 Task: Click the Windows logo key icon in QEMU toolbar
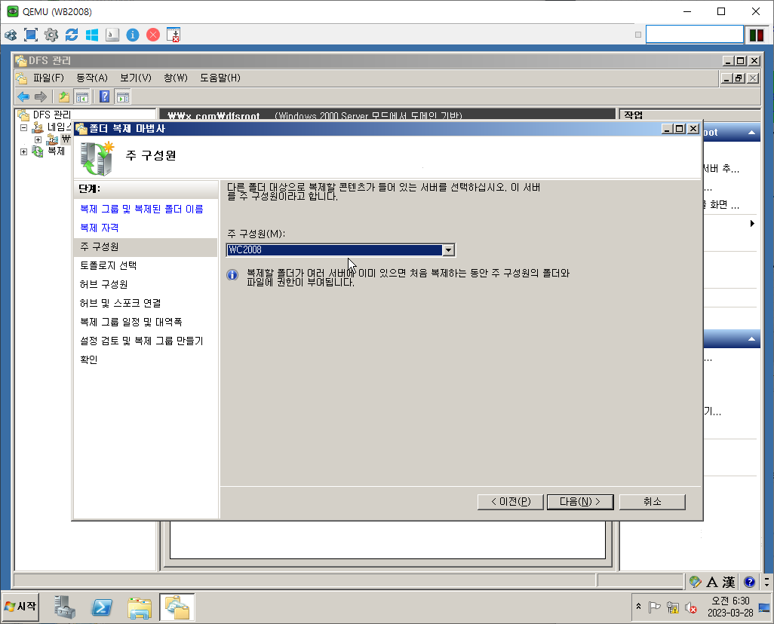click(92, 35)
